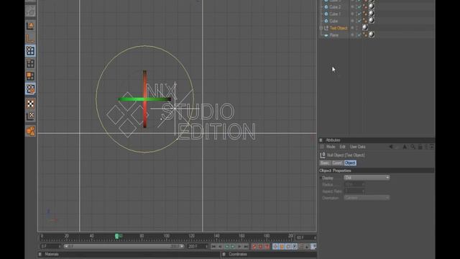Open the User Data menu in Attributes
Screen dimensions: 460x259
pos(358,147)
